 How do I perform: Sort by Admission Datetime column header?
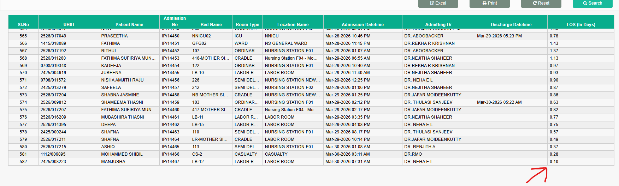click(362, 24)
